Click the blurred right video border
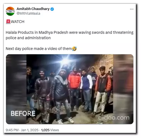Viewport: 141px width, 138px height. pos(123,89)
